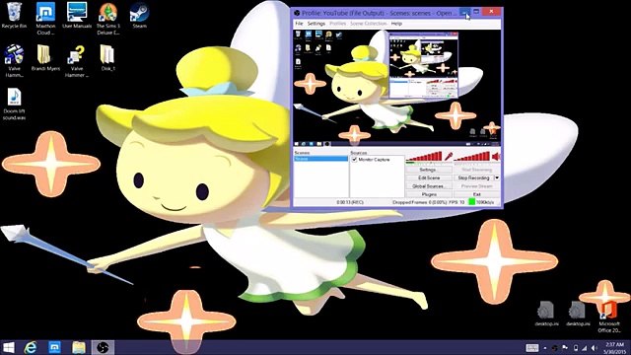
Task: Mute the microphone via red mic icon
Action: pos(448,156)
